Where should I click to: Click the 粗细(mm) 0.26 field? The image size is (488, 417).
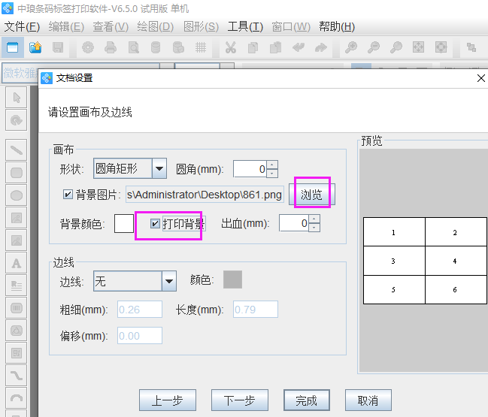[x=140, y=310]
